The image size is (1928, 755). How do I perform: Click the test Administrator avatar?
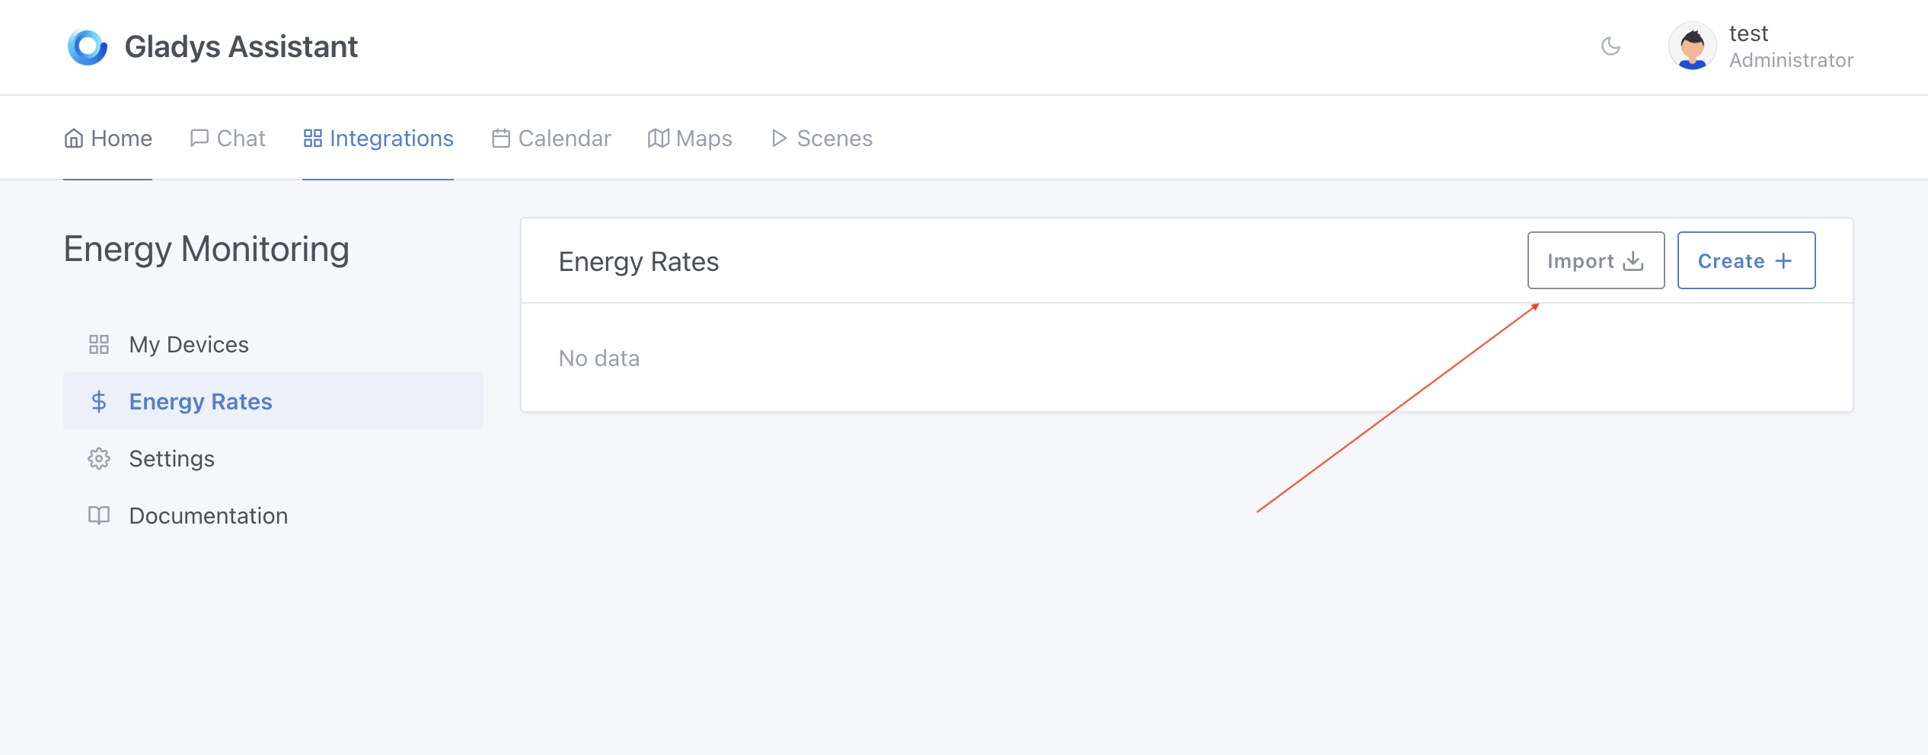[1691, 46]
